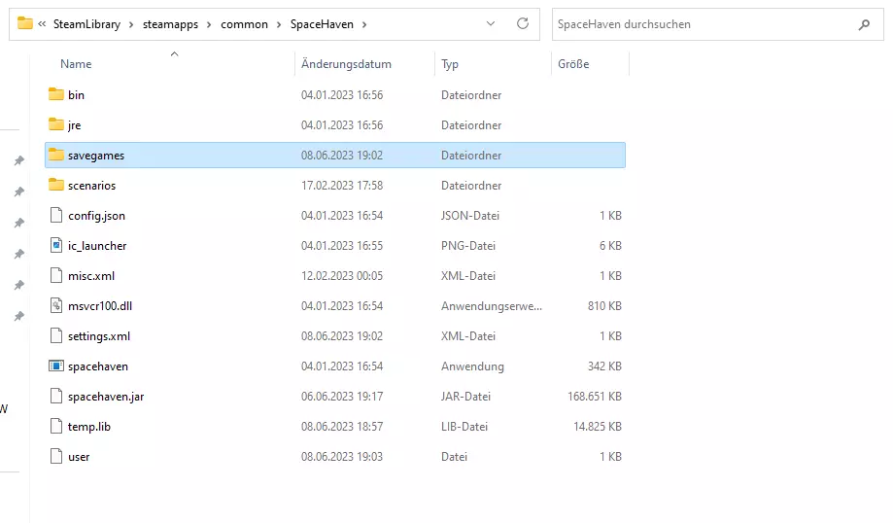
Task: Click the scenarios folder icon
Action: coord(55,185)
